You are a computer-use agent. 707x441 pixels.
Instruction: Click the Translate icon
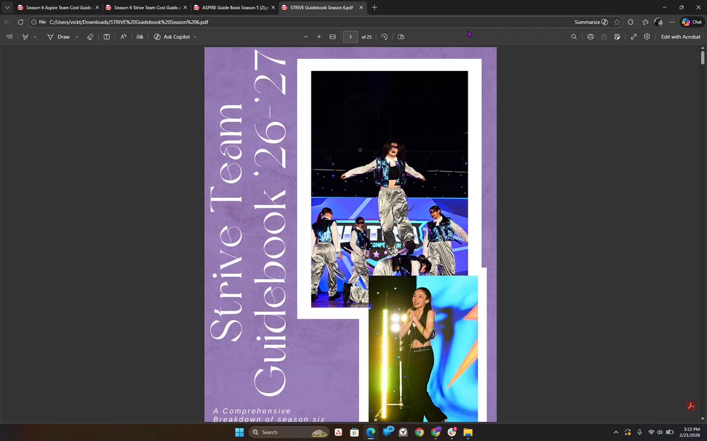(x=140, y=37)
